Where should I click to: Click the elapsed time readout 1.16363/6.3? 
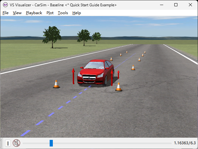(185, 143)
